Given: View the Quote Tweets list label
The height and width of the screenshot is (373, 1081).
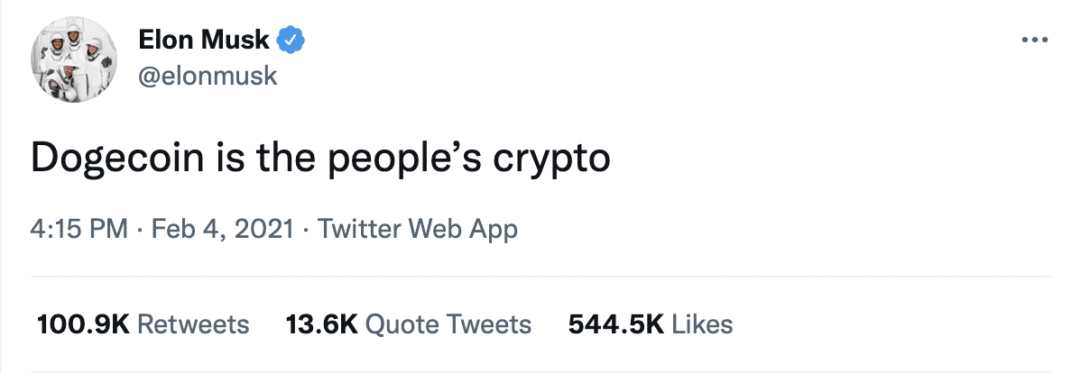Looking at the screenshot, I should 449,324.
